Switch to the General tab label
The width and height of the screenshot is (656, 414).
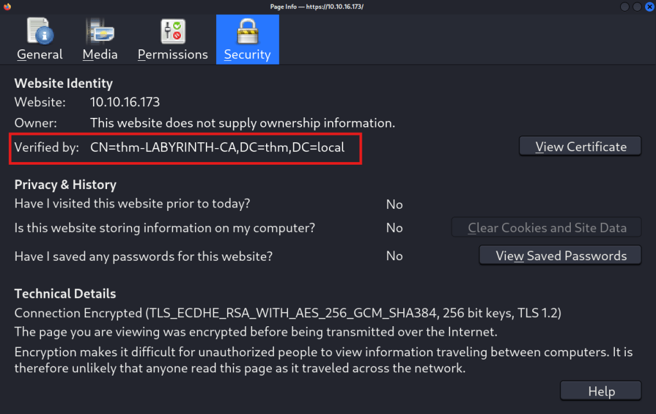pos(40,54)
